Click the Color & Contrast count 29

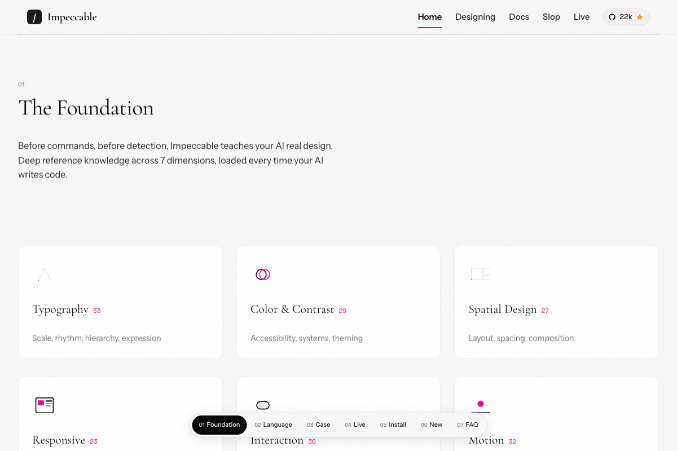(x=342, y=311)
